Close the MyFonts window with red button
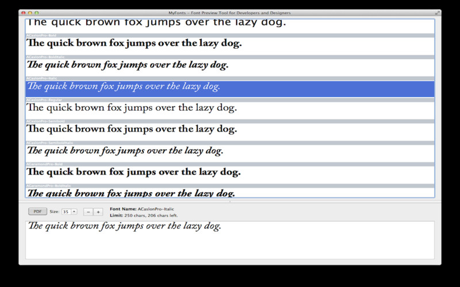The height and width of the screenshot is (287, 460). (x=24, y=13)
